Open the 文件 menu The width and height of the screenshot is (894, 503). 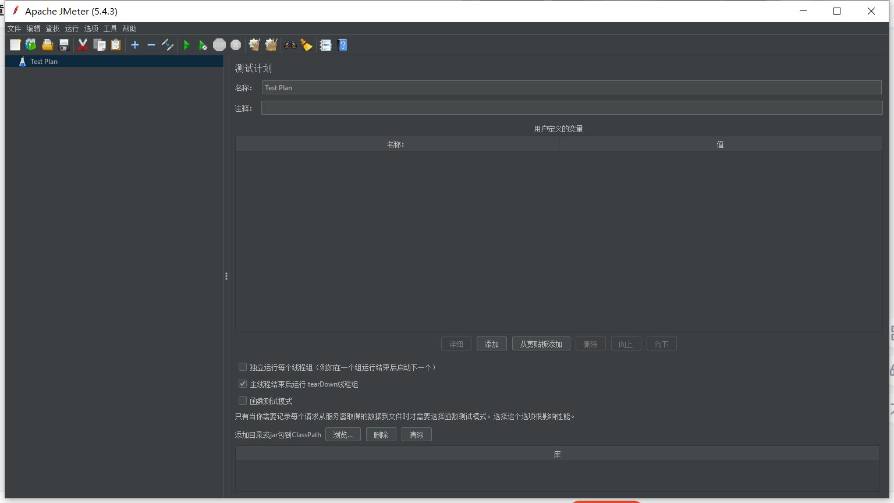[14, 29]
